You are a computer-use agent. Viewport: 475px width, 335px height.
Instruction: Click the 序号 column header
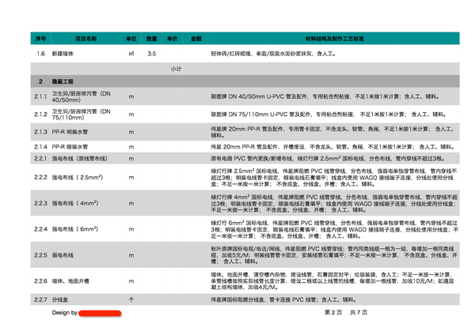click(40, 39)
